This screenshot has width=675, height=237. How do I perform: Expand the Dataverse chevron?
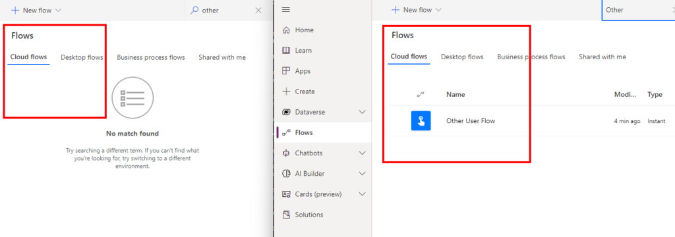point(362,113)
